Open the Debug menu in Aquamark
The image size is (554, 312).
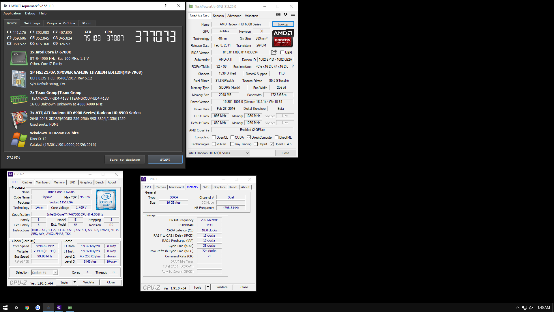click(30, 13)
